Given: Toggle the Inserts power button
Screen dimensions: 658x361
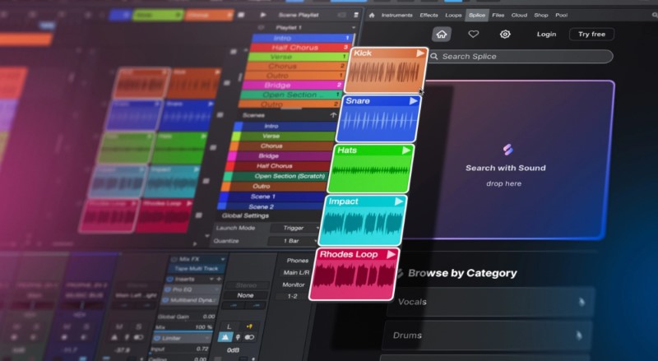Looking at the screenshot, I should point(170,279).
